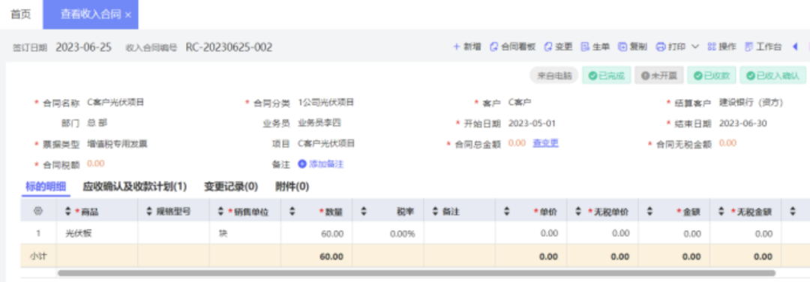Image resolution: width=810 pixels, height=282 pixels.
Task: Click the 变更 toolbar button
Action: click(559, 47)
